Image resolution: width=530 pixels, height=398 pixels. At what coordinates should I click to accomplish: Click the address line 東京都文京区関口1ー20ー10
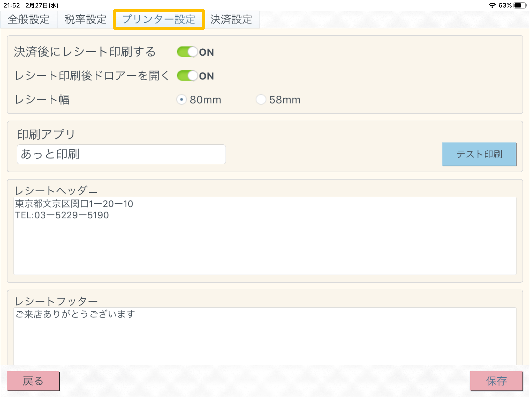[x=74, y=204]
